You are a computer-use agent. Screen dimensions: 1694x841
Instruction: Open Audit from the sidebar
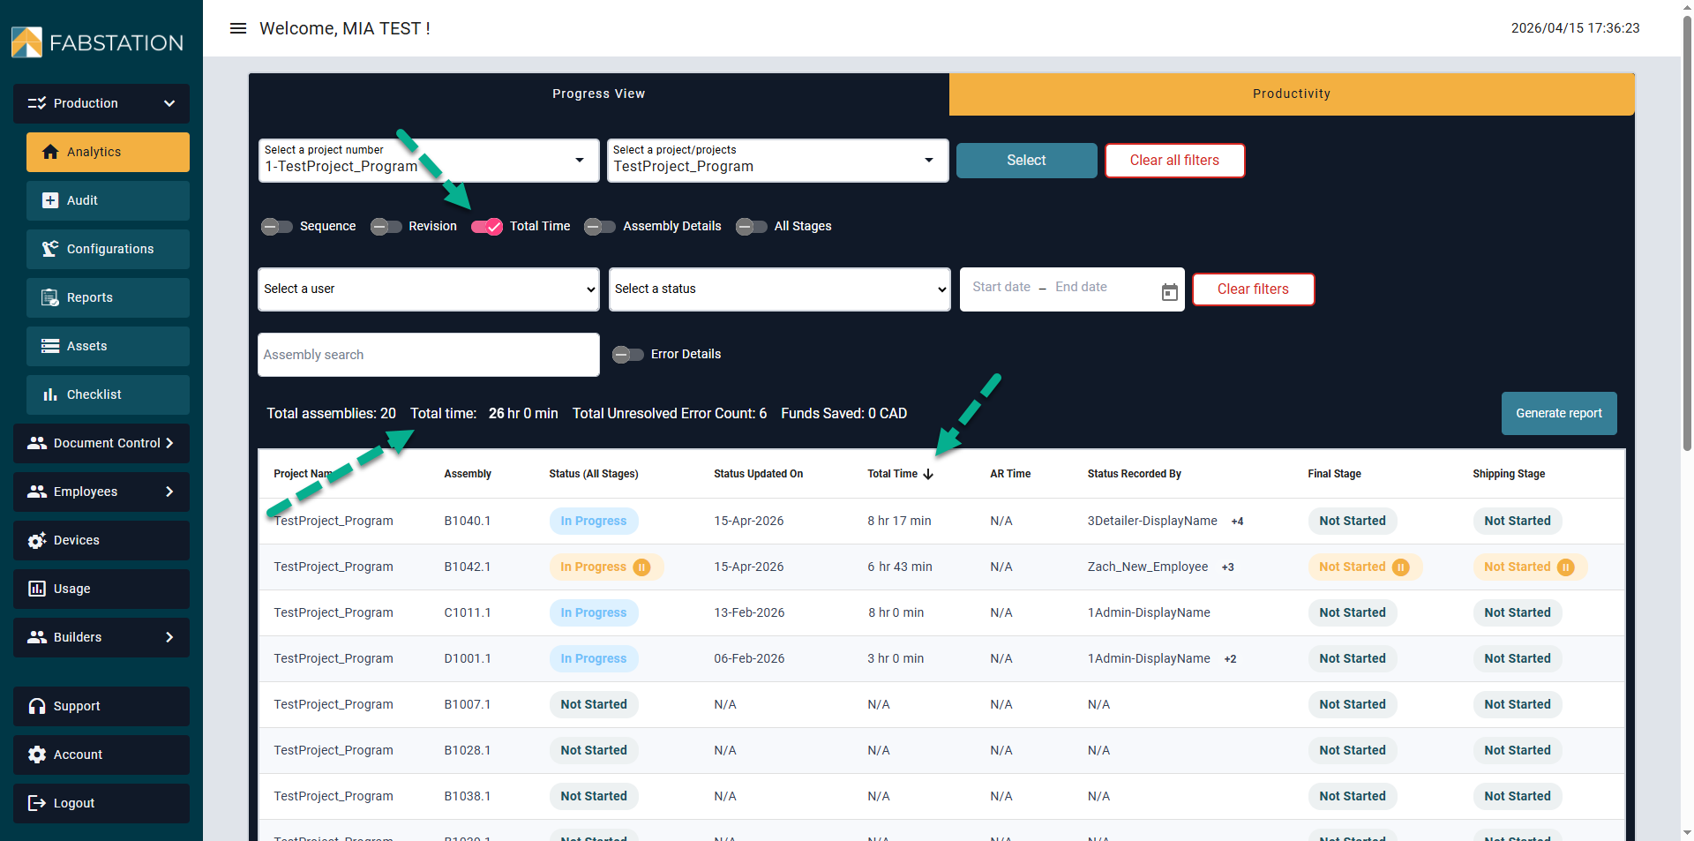coord(108,200)
